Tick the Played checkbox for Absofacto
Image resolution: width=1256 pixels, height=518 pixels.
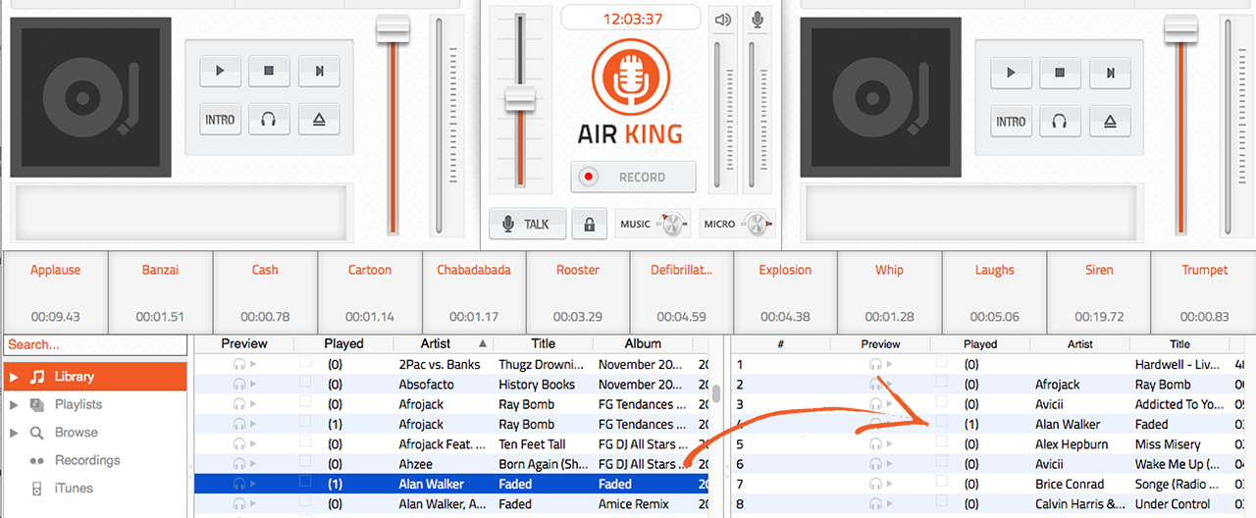point(305,382)
